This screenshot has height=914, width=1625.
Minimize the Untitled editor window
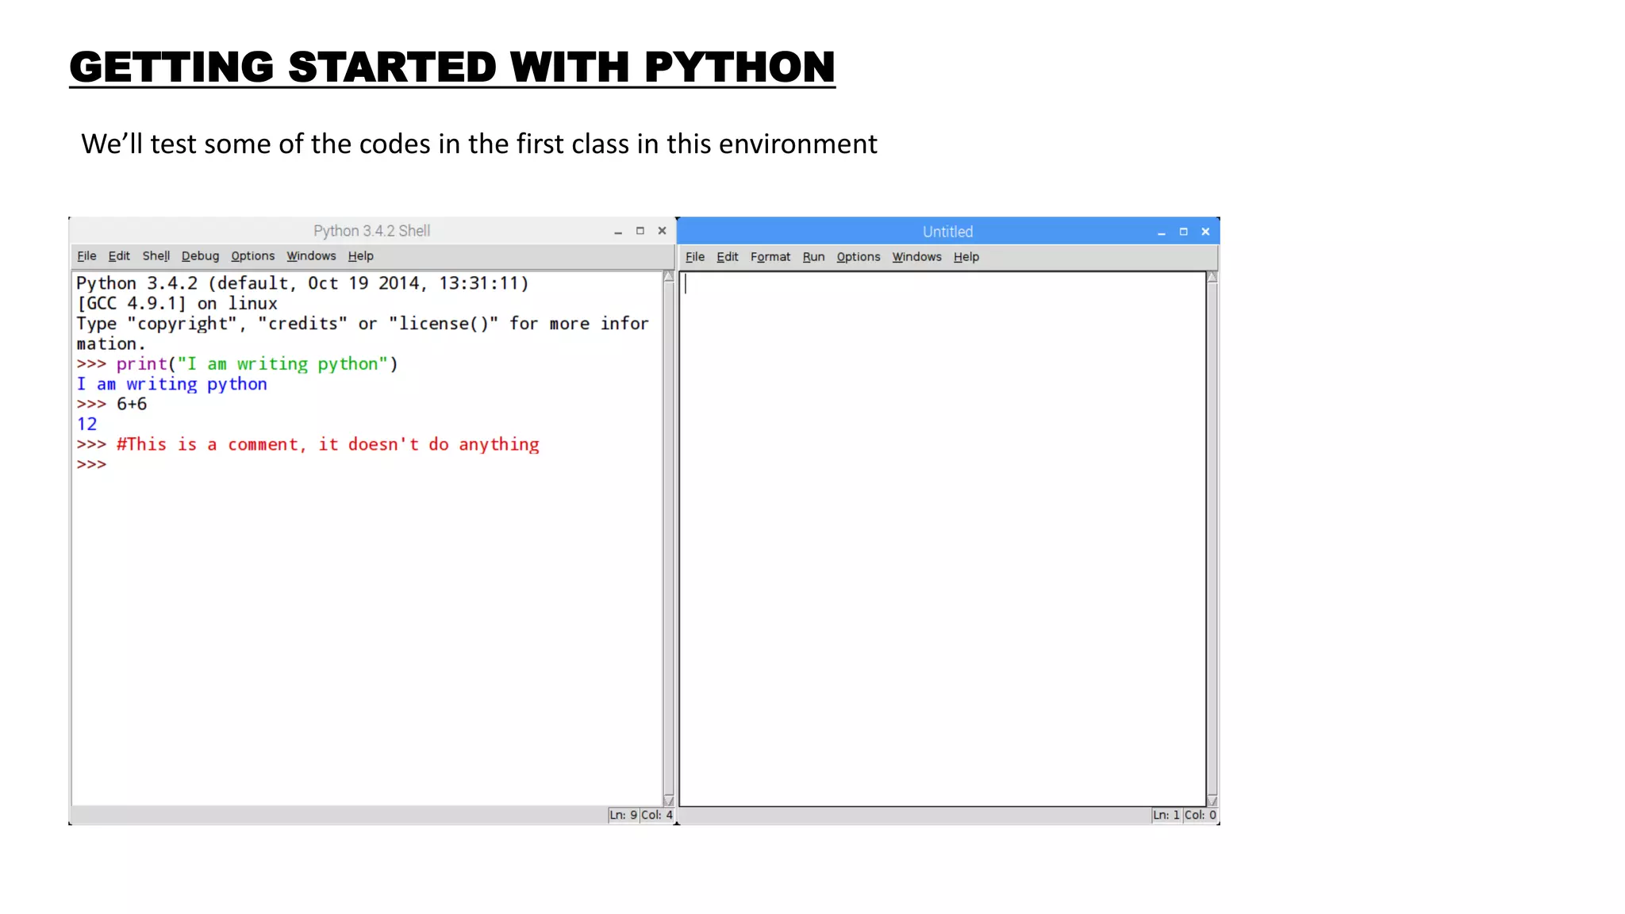(1162, 232)
